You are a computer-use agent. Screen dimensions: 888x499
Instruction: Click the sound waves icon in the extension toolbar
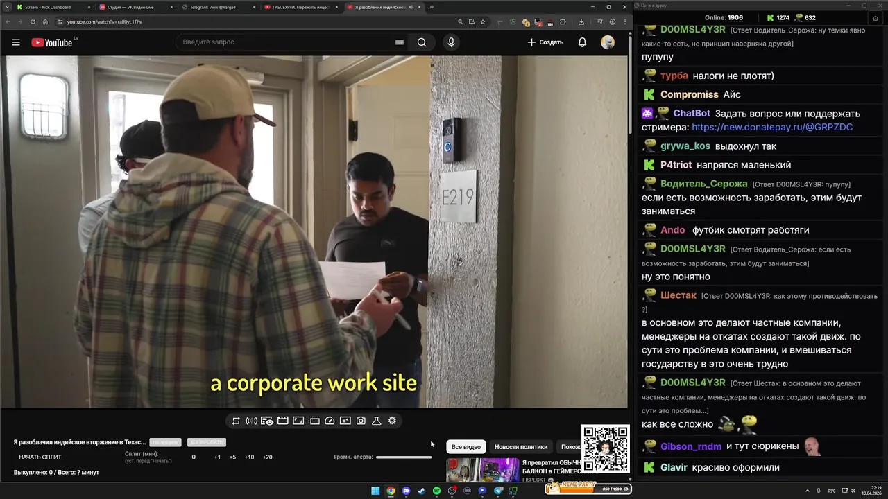click(251, 421)
